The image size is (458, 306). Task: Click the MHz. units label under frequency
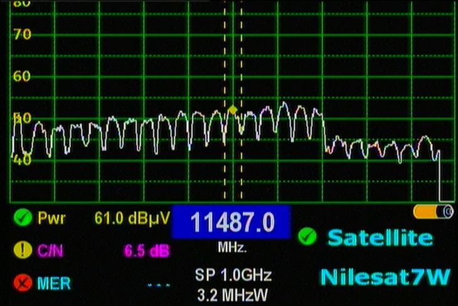pos(232,248)
